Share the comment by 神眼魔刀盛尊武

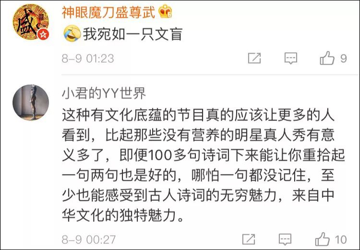click(255, 58)
